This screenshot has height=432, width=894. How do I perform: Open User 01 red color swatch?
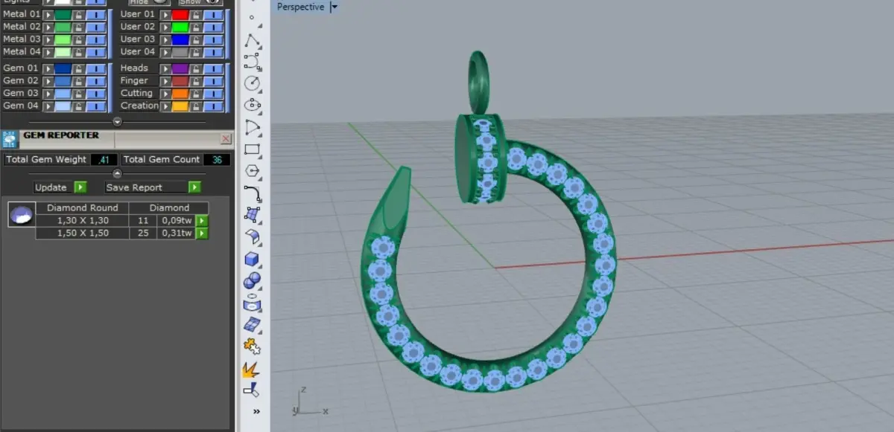pos(180,14)
